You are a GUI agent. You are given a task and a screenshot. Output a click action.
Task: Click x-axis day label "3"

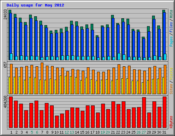click(x=22, y=132)
